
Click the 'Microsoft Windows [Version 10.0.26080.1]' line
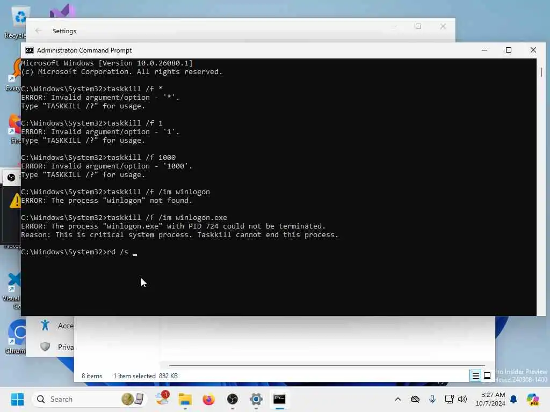[x=107, y=63]
